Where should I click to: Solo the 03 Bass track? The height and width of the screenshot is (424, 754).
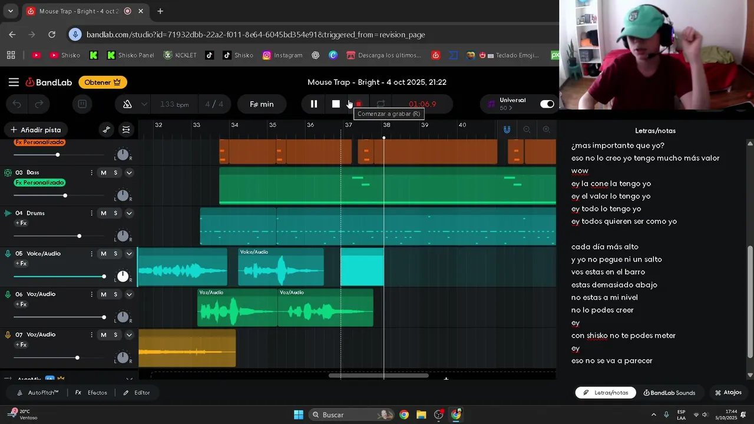click(115, 173)
